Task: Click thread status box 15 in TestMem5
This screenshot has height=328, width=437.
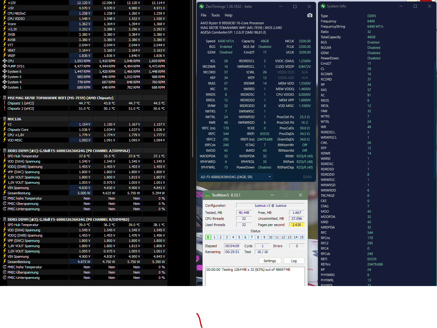Action: click(302, 237)
